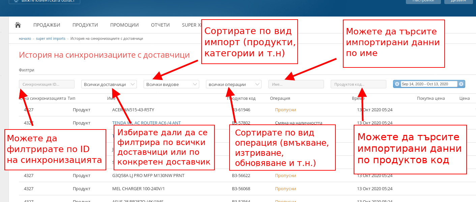Open the ПРОДУКТИ menu
Screen dimensions: 476x202
[x=85, y=25]
